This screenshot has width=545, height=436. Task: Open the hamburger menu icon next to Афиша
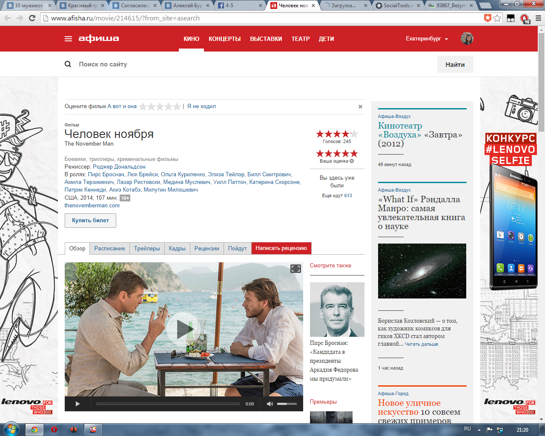click(x=68, y=39)
